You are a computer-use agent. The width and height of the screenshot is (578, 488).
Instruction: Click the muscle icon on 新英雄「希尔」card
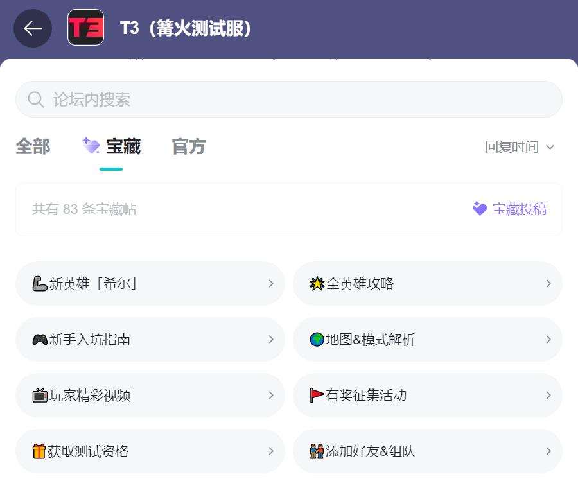40,283
